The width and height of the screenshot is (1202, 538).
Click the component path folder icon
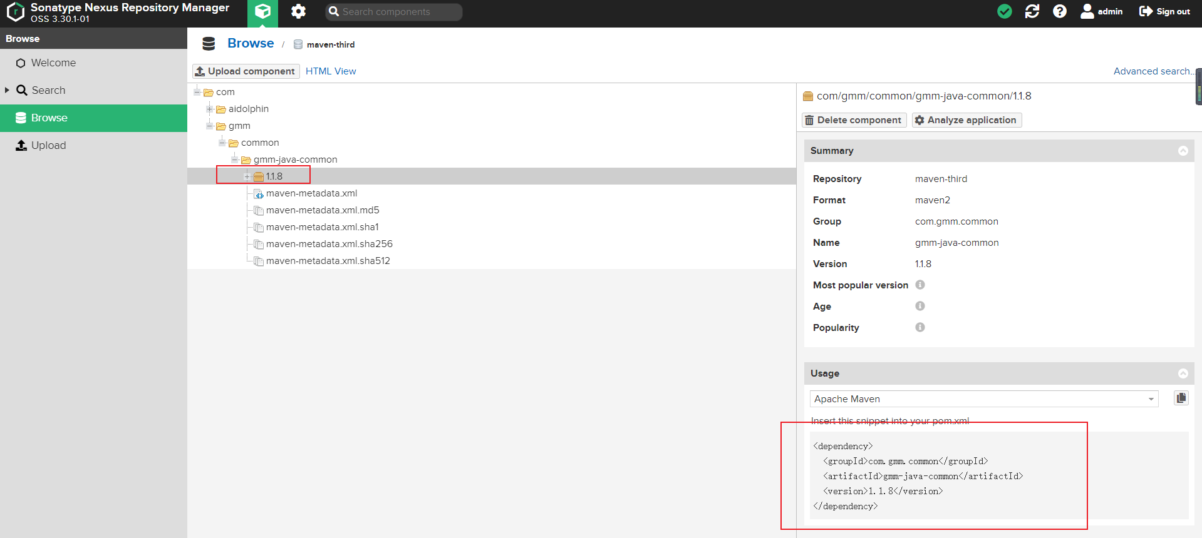(808, 96)
